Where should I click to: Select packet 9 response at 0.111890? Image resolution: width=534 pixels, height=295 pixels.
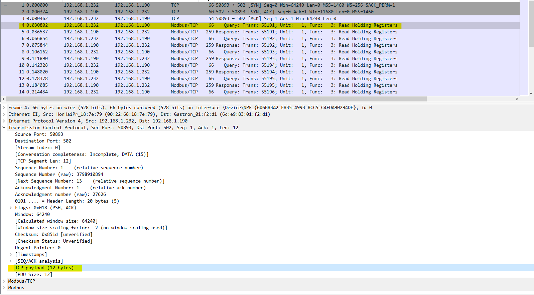pyautogui.click(x=260, y=58)
